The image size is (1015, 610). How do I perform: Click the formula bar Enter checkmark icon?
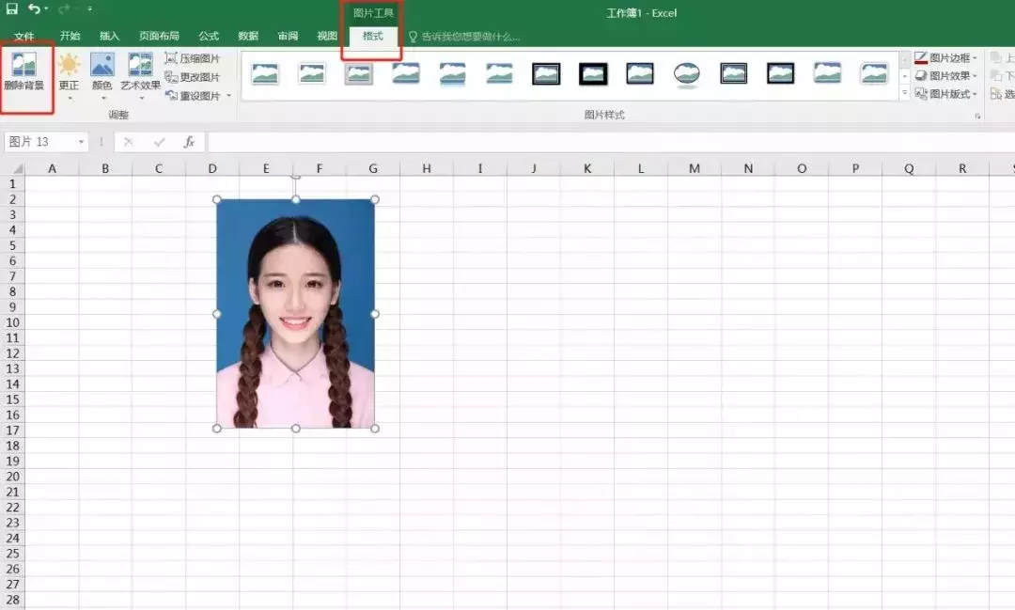coord(159,142)
